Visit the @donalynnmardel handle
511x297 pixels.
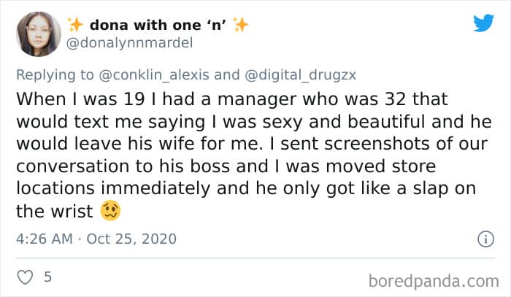130,43
